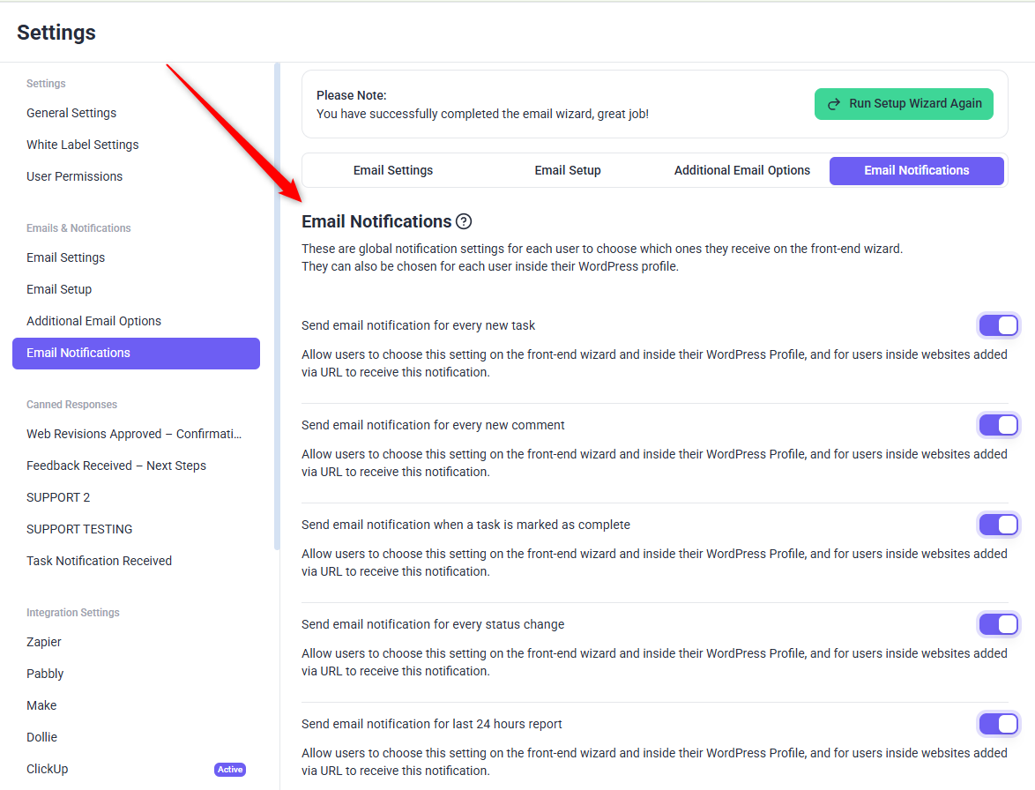The height and width of the screenshot is (790, 1035).
Task: Disable email notification for every new comment
Action: [x=998, y=425]
